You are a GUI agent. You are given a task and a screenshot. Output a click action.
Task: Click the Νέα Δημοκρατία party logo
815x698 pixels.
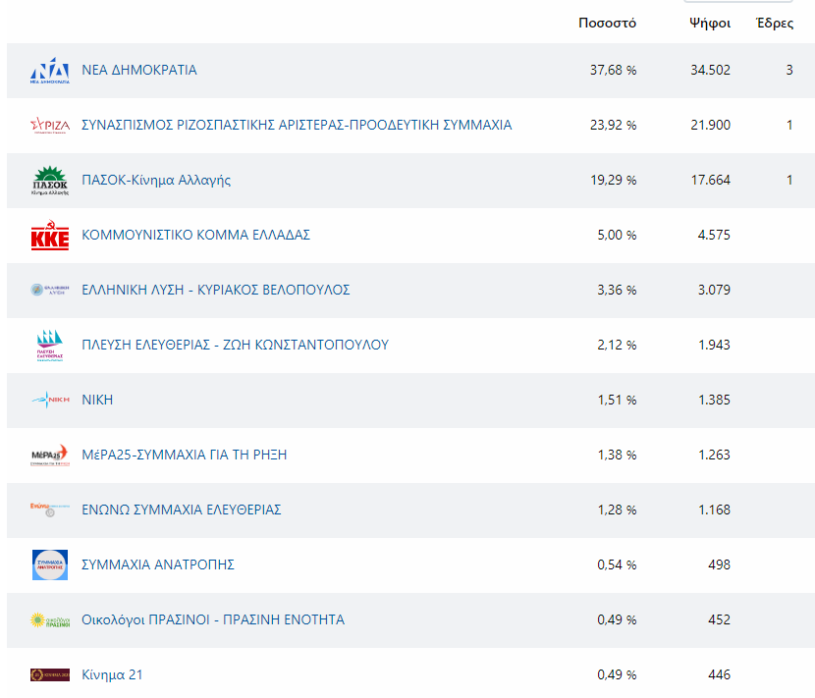(50, 71)
